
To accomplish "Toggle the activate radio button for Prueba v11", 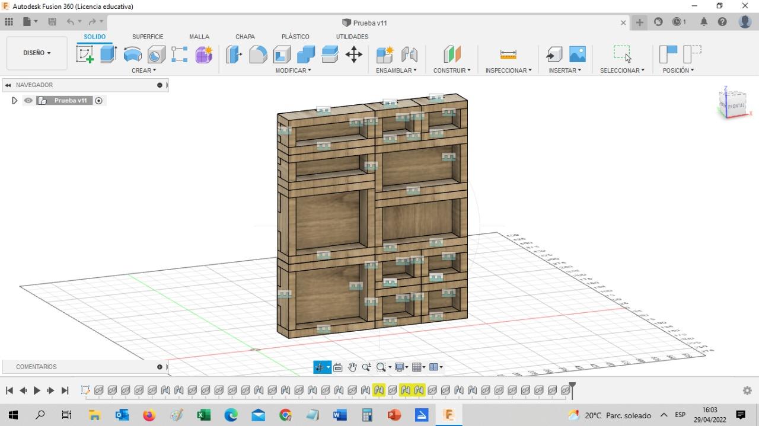I will click(x=99, y=101).
